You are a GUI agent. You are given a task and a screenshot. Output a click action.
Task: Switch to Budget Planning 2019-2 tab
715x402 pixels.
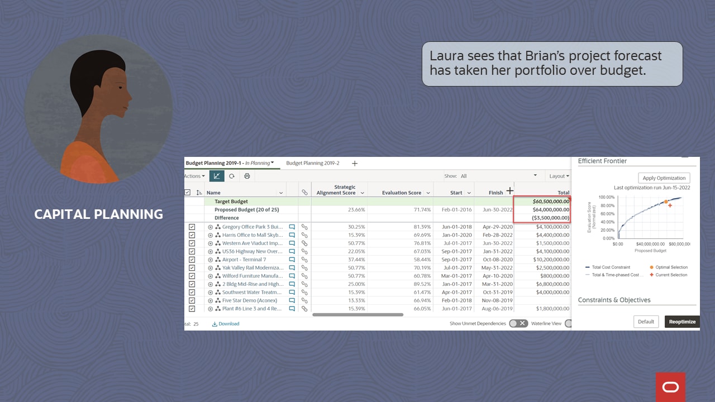pyautogui.click(x=312, y=163)
